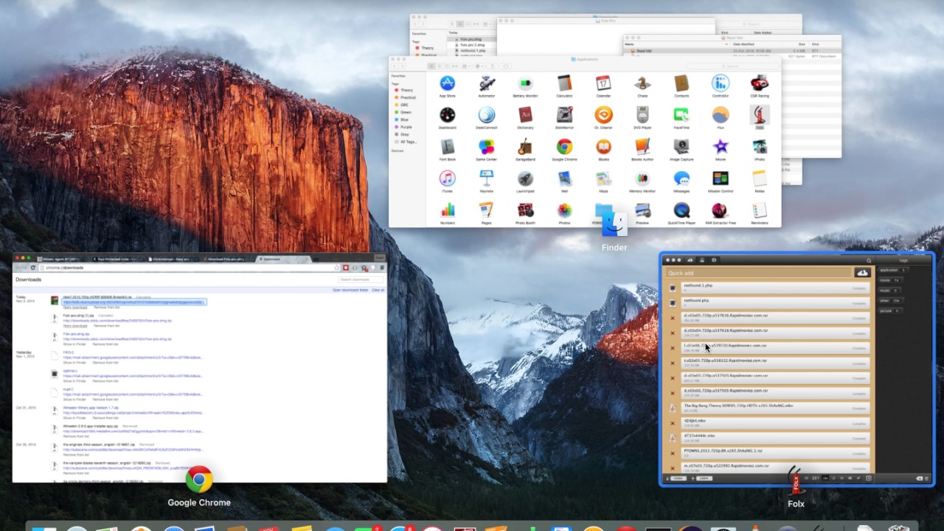Select the Automator app icon
The image size is (944, 531).
pos(486,83)
